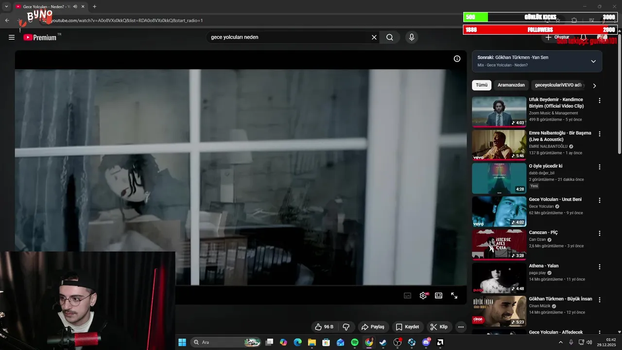The height and width of the screenshot is (350, 622).
Task: Run search with the magnifier button
Action: tap(390, 37)
